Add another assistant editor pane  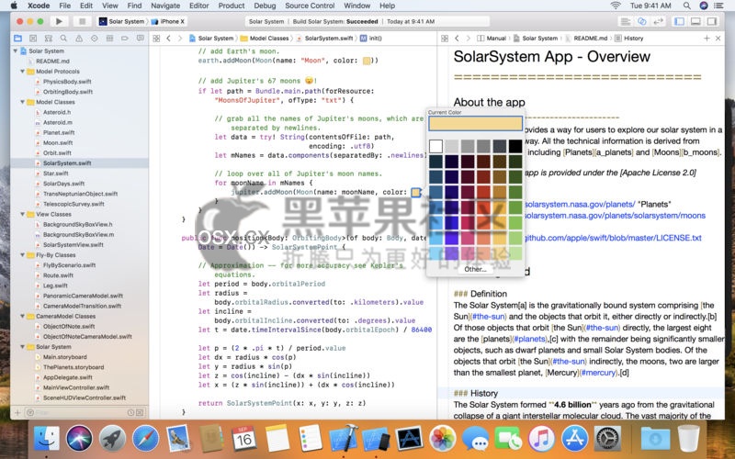(707, 39)
